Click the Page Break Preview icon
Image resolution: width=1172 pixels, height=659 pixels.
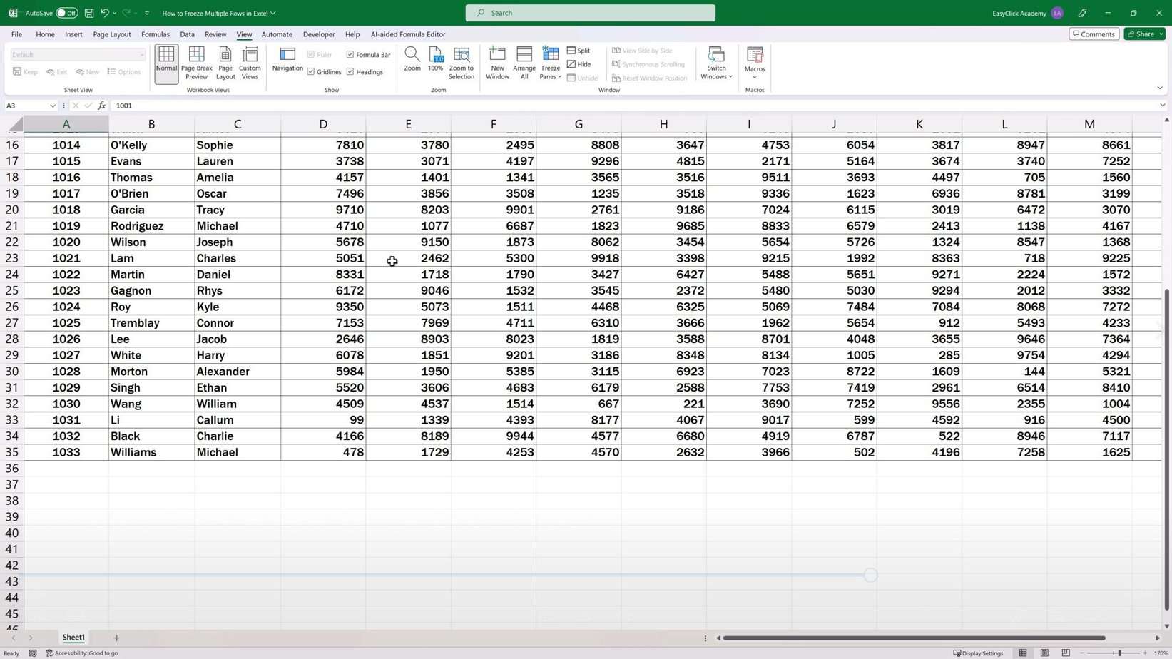[196, 63]
